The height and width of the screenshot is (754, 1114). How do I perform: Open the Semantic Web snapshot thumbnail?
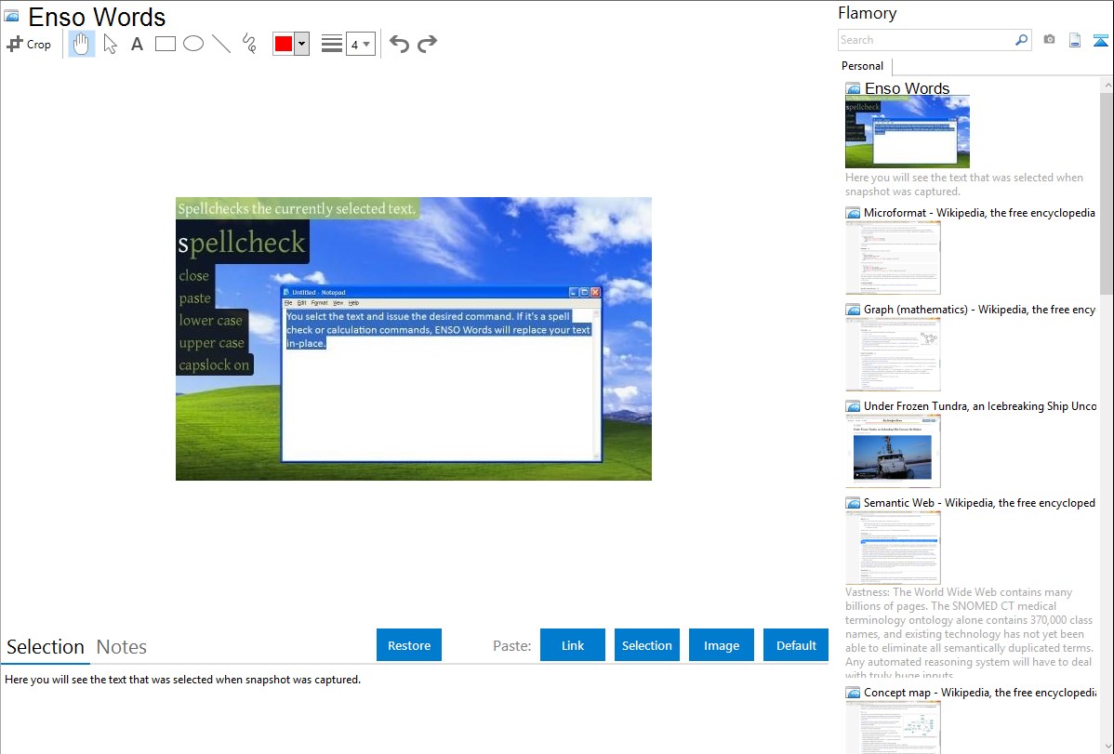click(893, 548)
